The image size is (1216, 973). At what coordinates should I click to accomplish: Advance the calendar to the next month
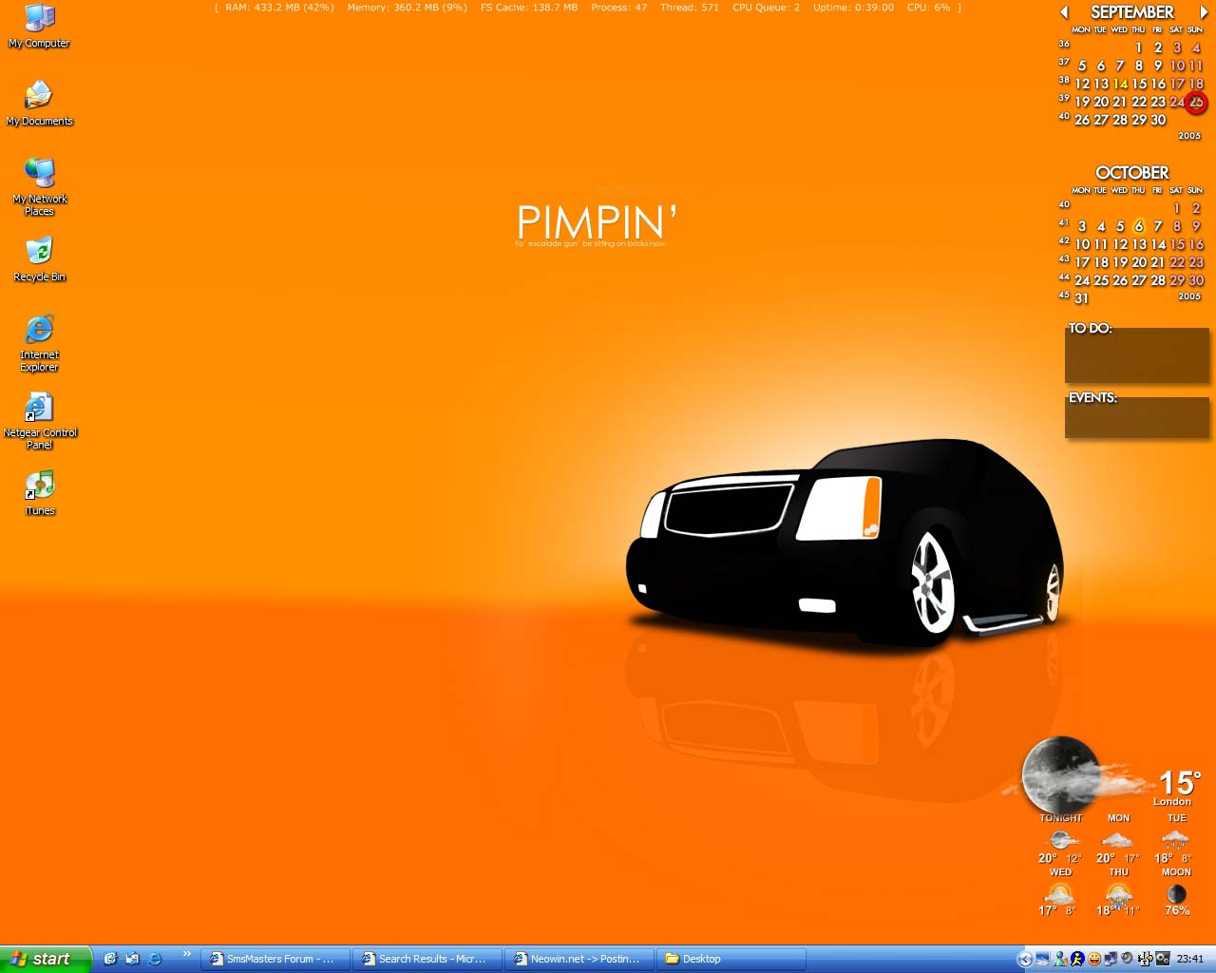[1204, 12]
